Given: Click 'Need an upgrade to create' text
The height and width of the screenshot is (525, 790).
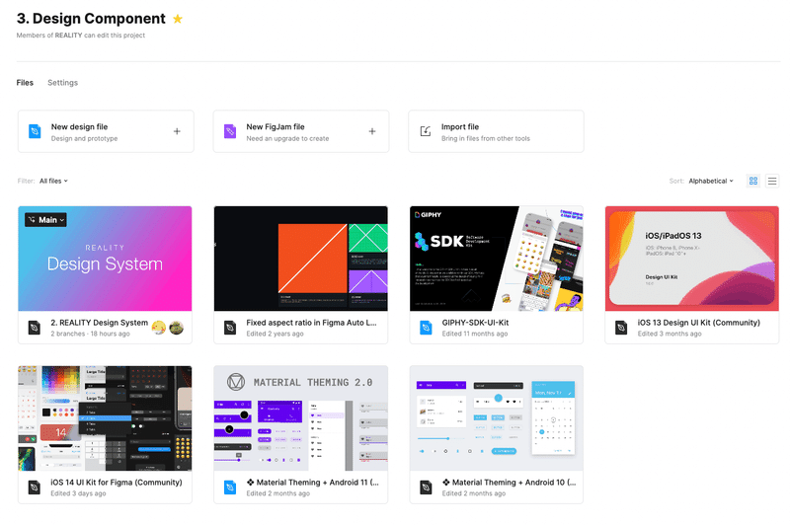Looking at the screenshot, I should (x=287, y=138).
